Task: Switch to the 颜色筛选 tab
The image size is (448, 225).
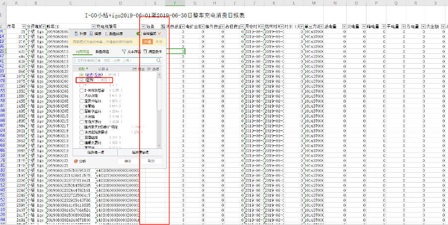Action: (101, 51)
